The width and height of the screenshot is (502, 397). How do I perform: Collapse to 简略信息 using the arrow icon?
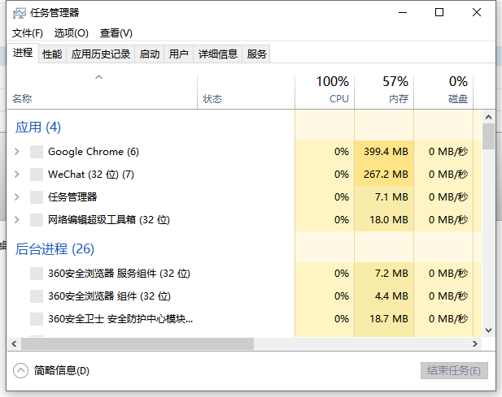(x=21, y=370)
